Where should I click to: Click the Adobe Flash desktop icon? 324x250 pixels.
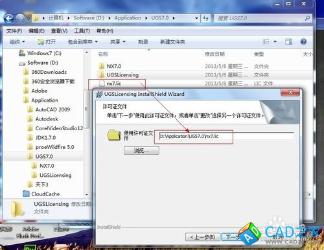coord(30,233)
